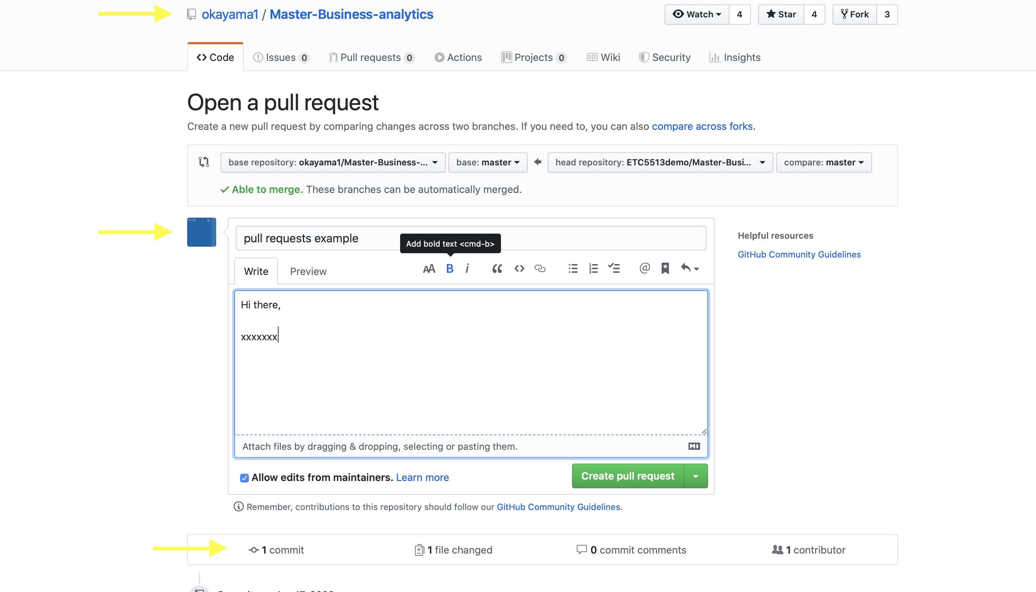Insert a numbered list
Image resolution: width=1036 pixels, height=592 pixels.
(593, 269)
